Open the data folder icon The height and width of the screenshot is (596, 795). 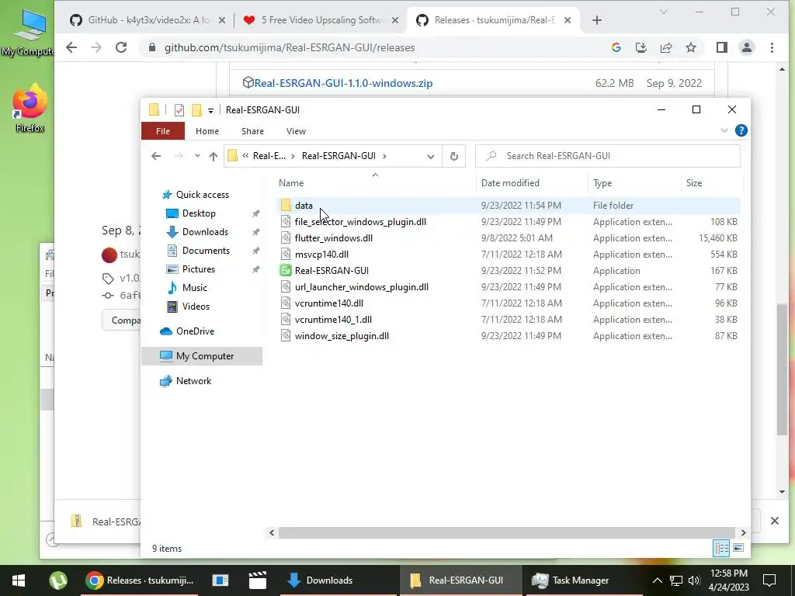click(x=286, y=205)
